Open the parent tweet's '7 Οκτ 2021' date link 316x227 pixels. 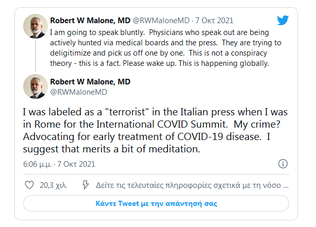214,21
